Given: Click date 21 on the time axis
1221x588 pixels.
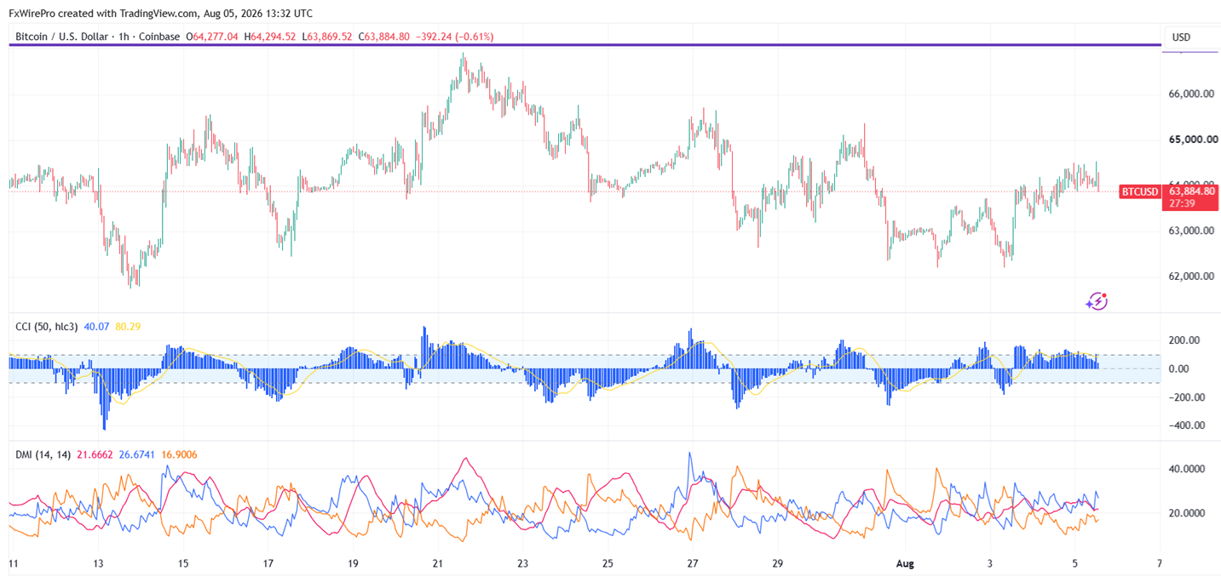Looking at the screenshot, I should (x=438, y=563).
